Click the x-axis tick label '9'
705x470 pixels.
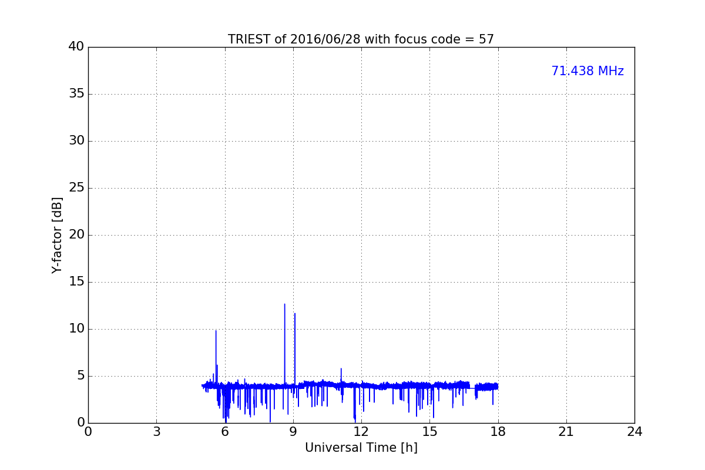point(293,432)
